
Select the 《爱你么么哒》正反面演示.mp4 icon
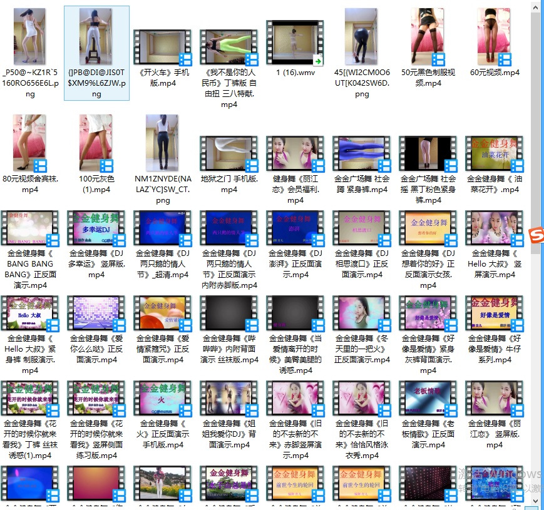tap(96, 314)
